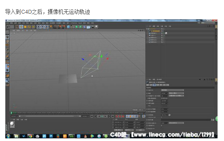Add a Camera object from the toolbar
Viewport: 224px width, 141px height.
click(x=92, y=27)
